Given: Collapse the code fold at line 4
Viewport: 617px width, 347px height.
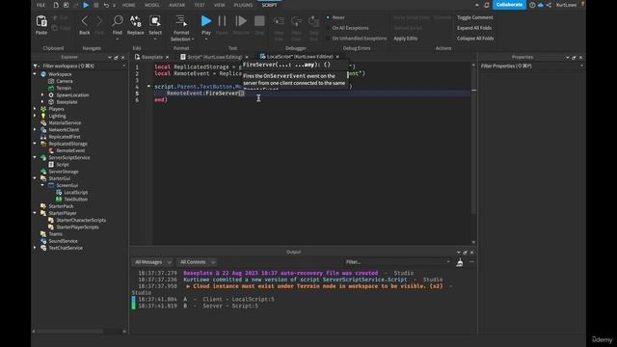Looking at the screenshot, I should [148, 86].
